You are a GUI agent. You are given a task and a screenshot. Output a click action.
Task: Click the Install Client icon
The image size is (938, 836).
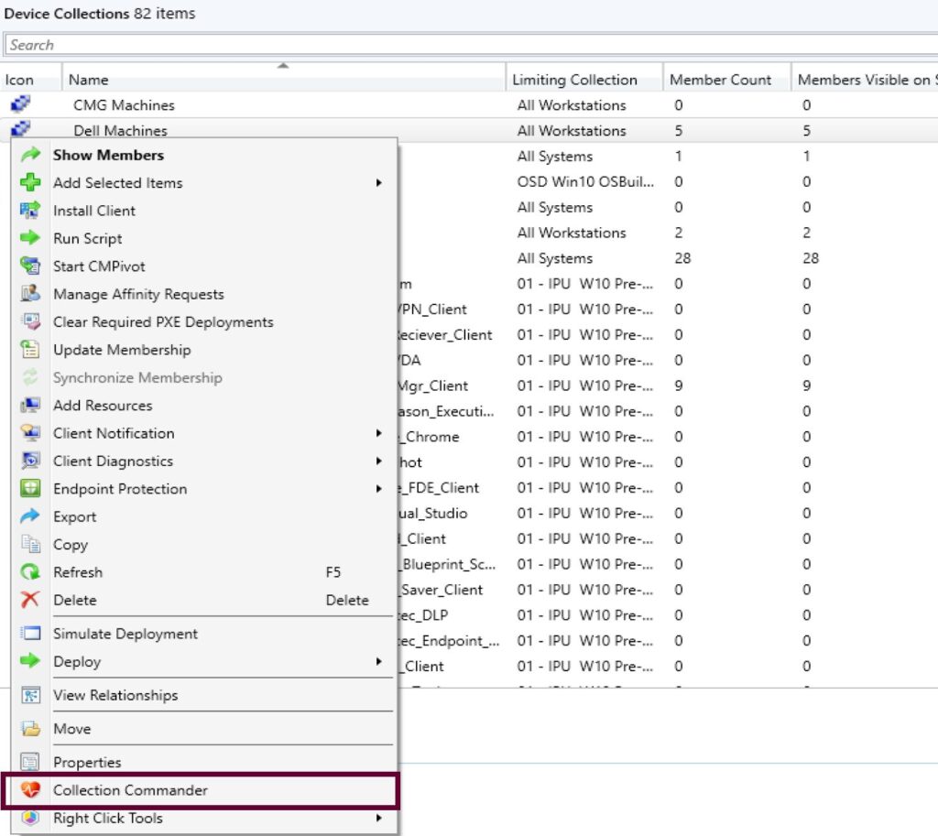click(x=30, y=211)
